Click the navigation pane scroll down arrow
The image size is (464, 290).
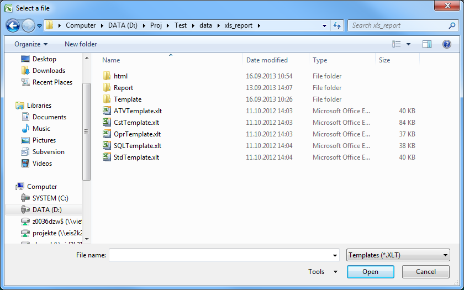[x=87, y=239]
